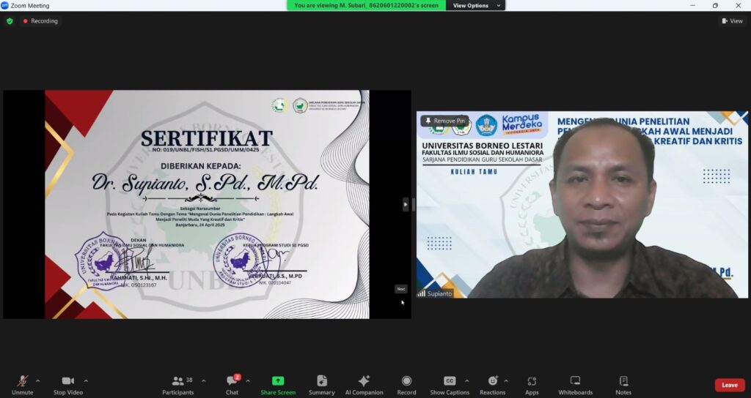Expand caption options chevron
The width and height of the screenshot is (751, 398).
(467, 380)
